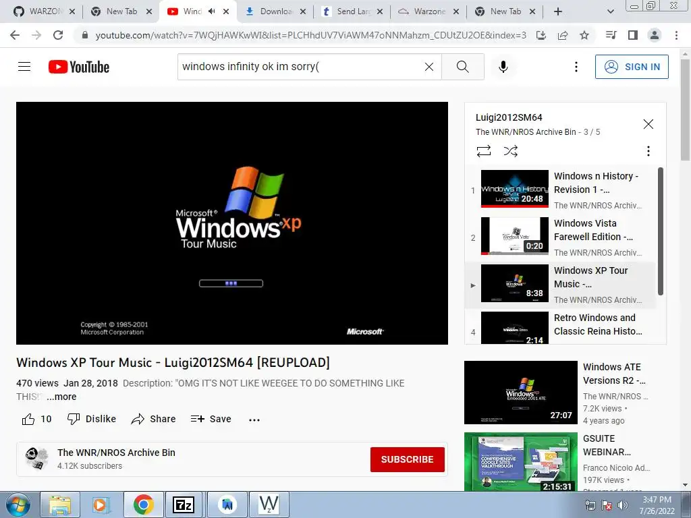Share this page icon in address bar
The image size is (691, 518).
coord(563,35)
